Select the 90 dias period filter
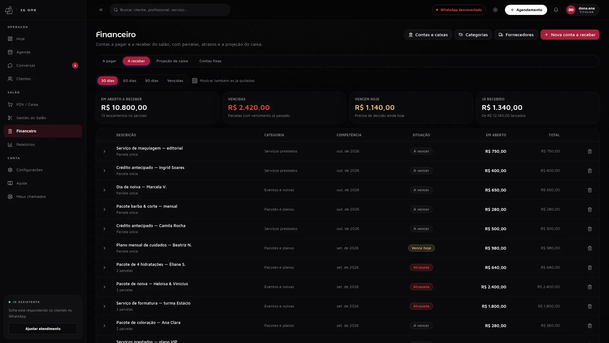The width and height of the screenshot is (609, 343). pyautogui.click(x=152, y=81)
